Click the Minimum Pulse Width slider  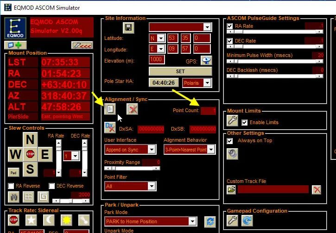coord(274,61)
